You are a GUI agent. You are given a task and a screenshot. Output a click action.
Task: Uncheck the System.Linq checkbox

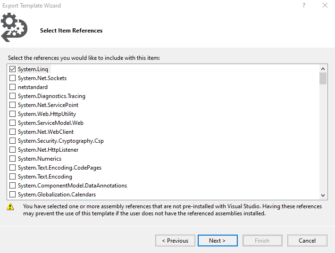tap(12, 69)
